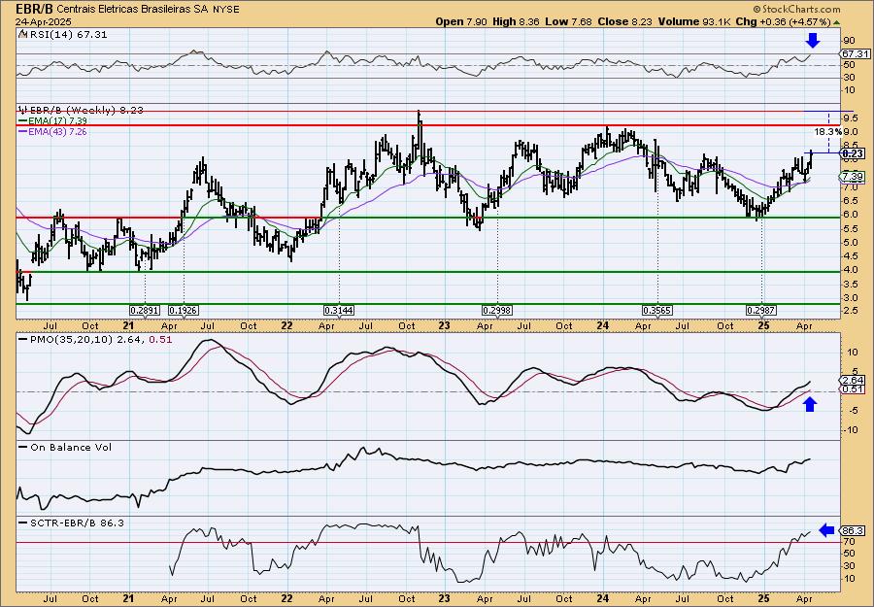Click the 0.3565 cycle label
874x607 pixels.
coord(657,310)
